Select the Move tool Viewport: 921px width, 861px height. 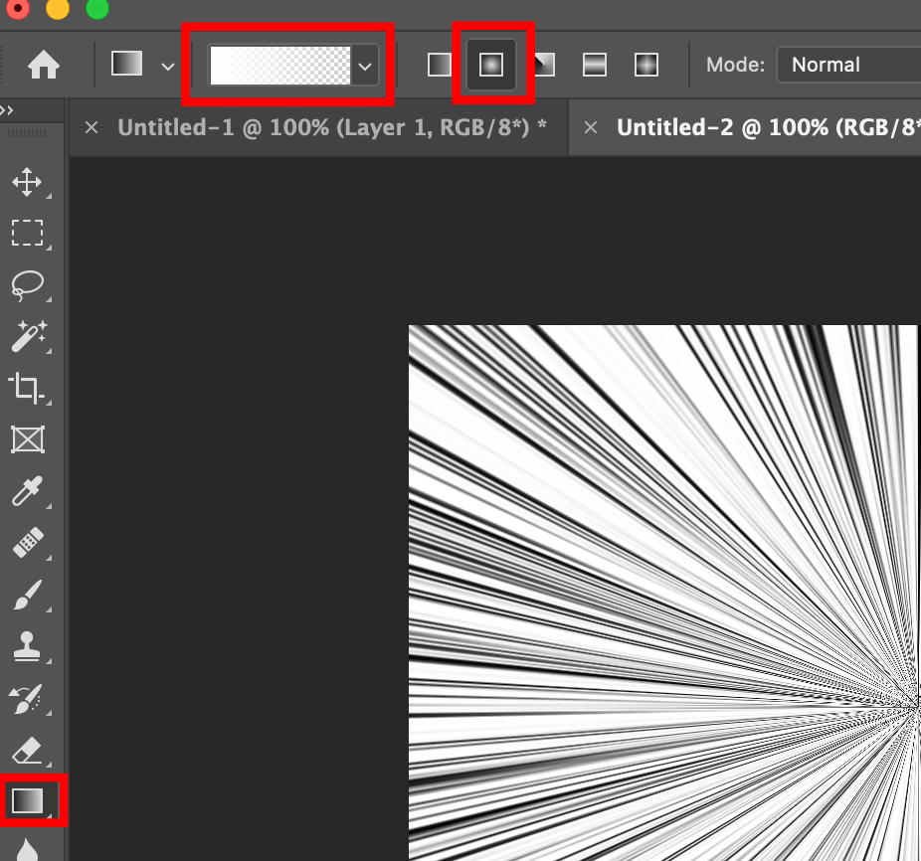coord(27,182)
